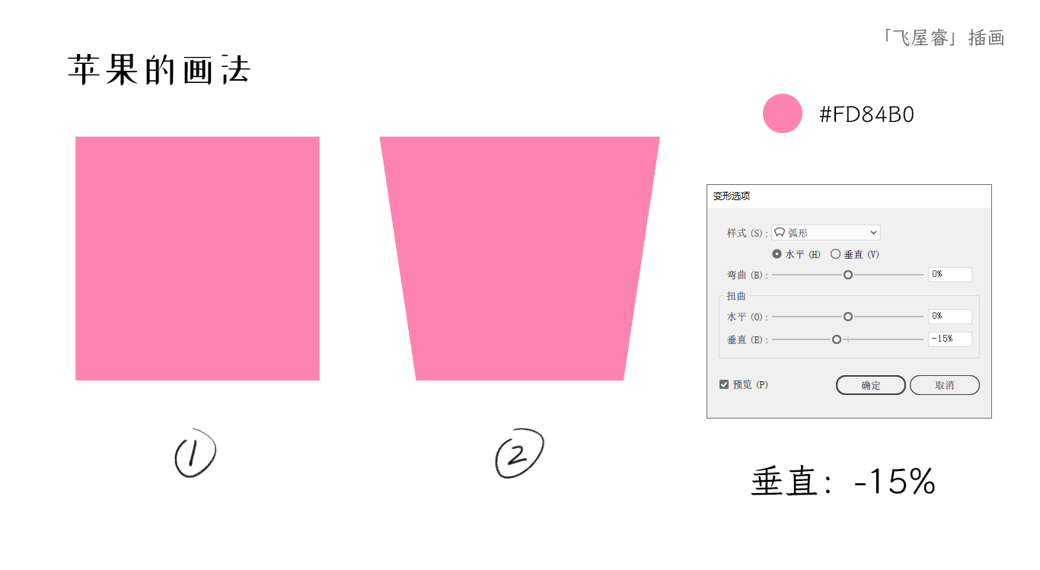The image size is (1040, 570).
Task: Click the 垂直 (E) distortion slider handle
Action: (837, 339)
